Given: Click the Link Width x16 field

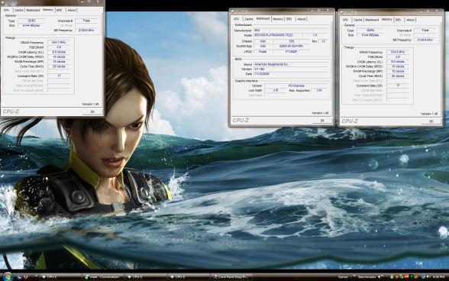Looking at the screenshot, I should click(x=276, y=90).
